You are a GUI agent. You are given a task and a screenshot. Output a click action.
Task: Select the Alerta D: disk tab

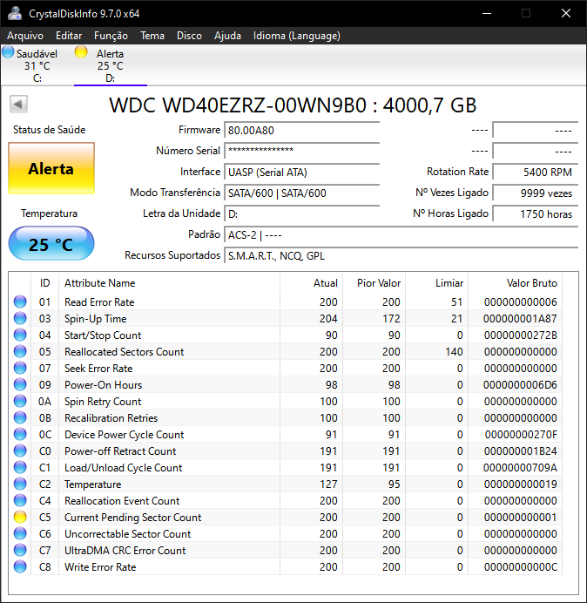[111, 65]
